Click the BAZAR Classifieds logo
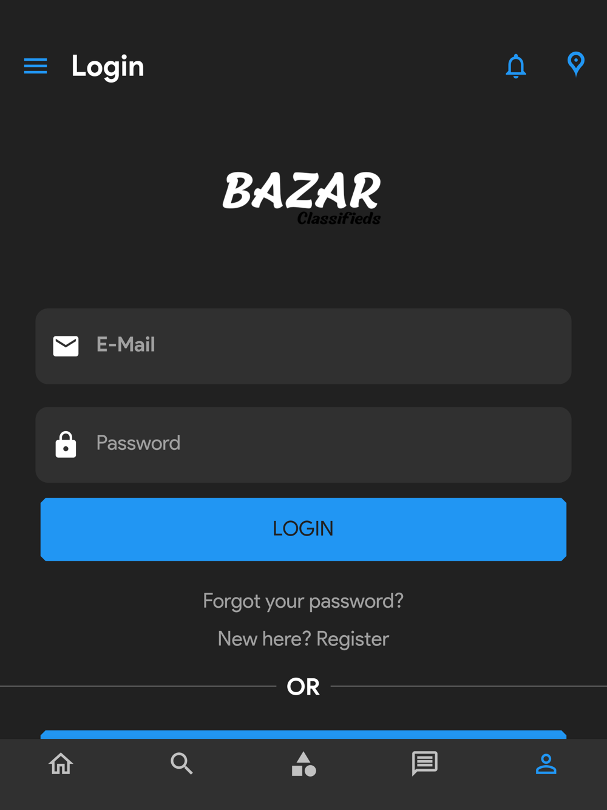This screenshot has height=810, width=607. [302, 198]
